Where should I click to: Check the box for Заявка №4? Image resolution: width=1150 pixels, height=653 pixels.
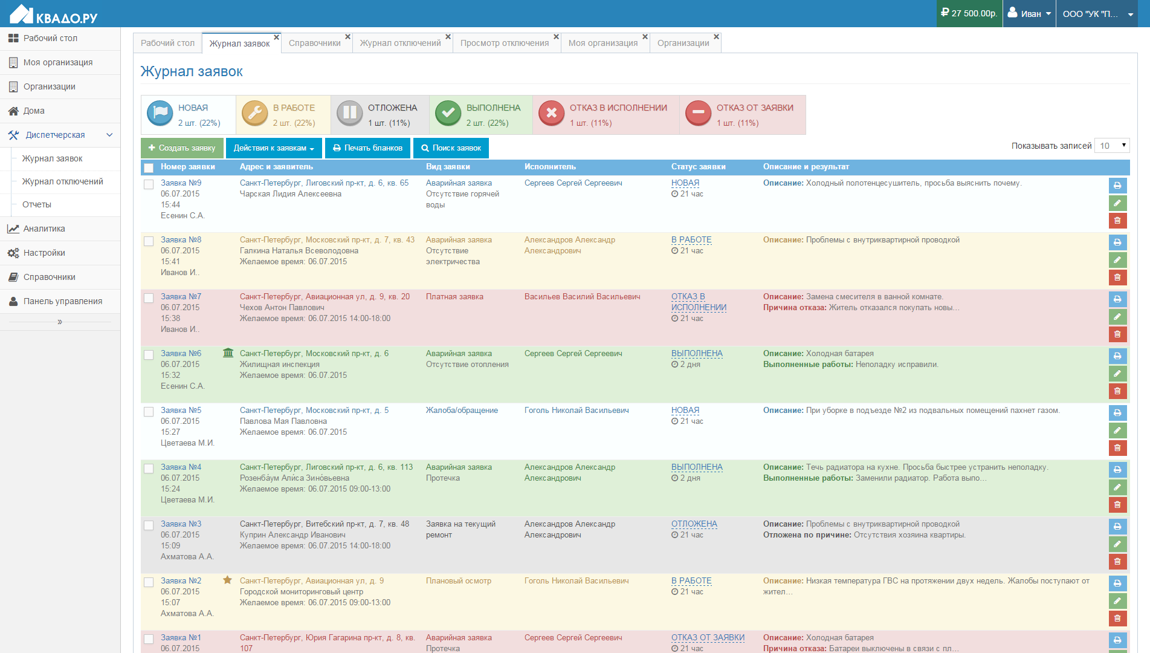pos(149,469)
